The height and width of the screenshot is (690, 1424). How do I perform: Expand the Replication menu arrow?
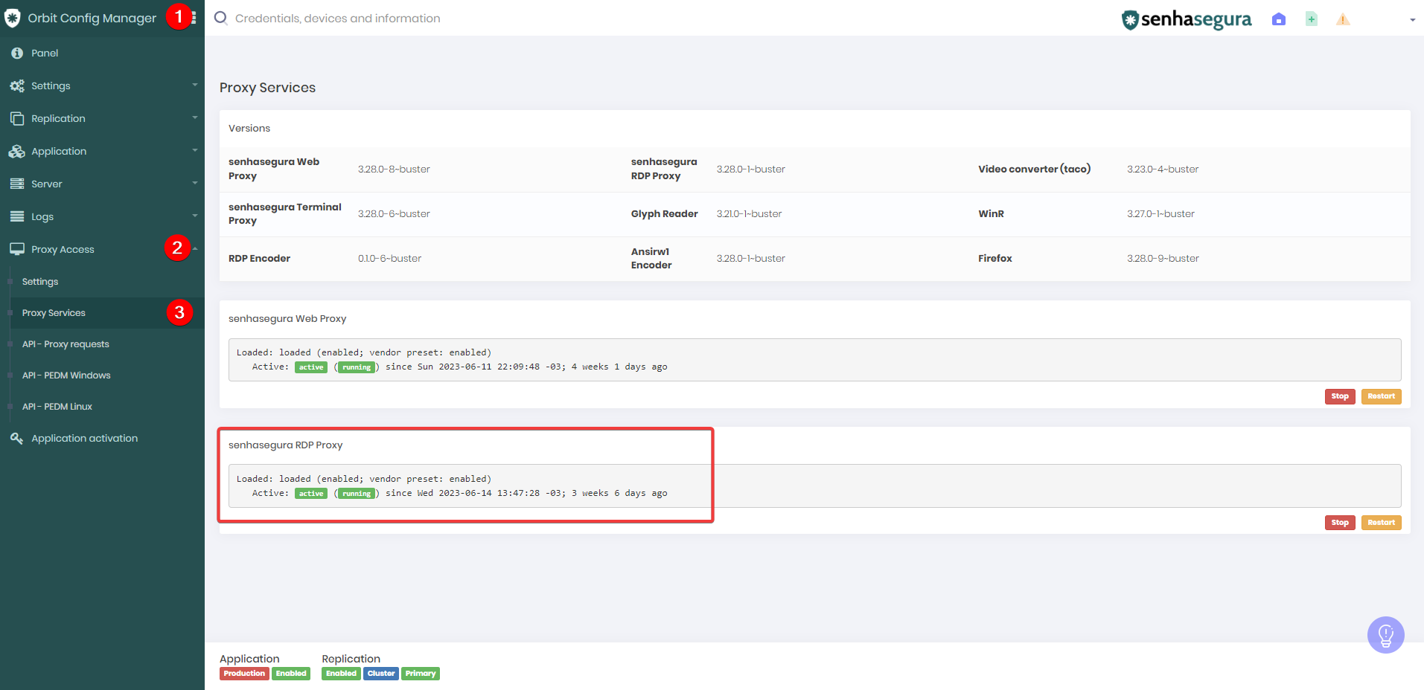pyautogui.click(x=195, y=117)
